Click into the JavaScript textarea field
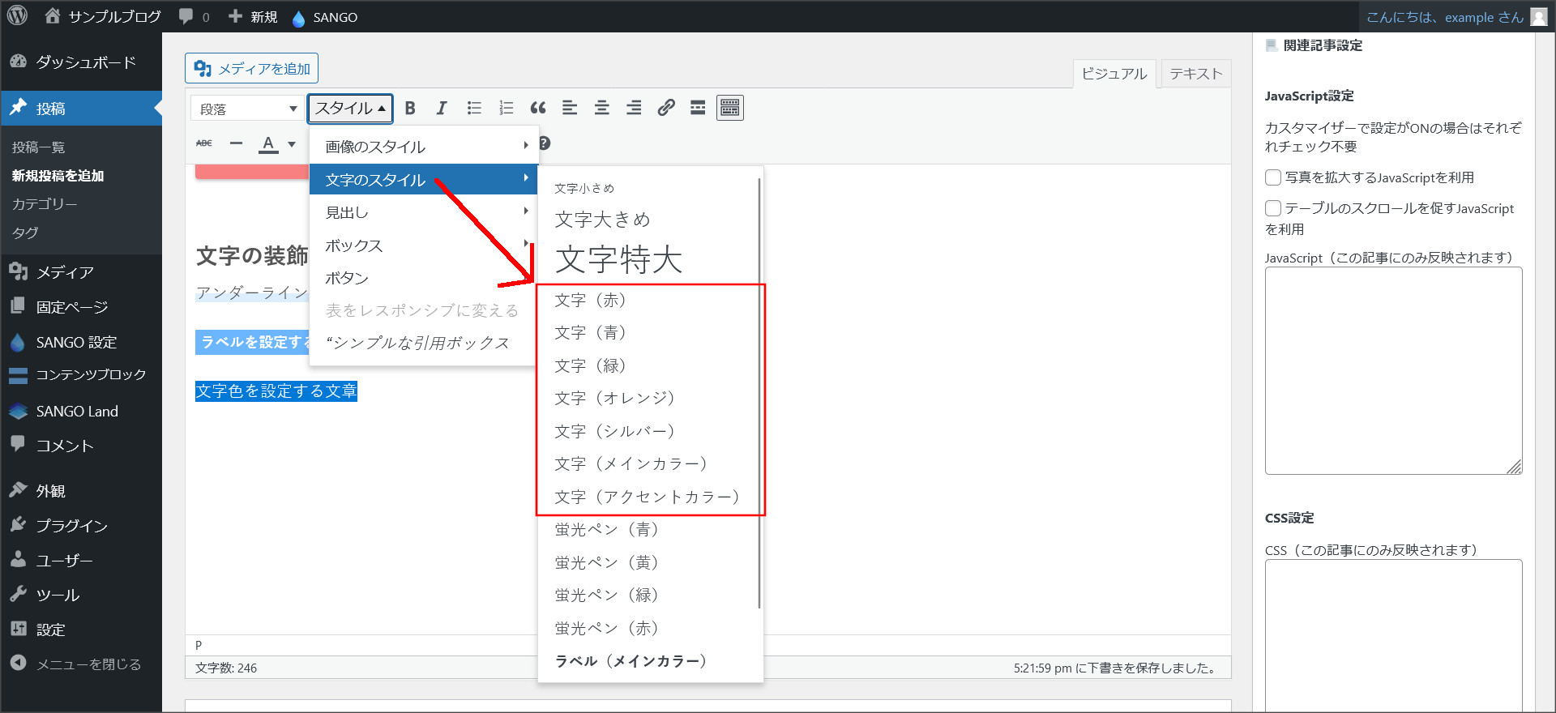The image size is (1556, 713). 1392,370
